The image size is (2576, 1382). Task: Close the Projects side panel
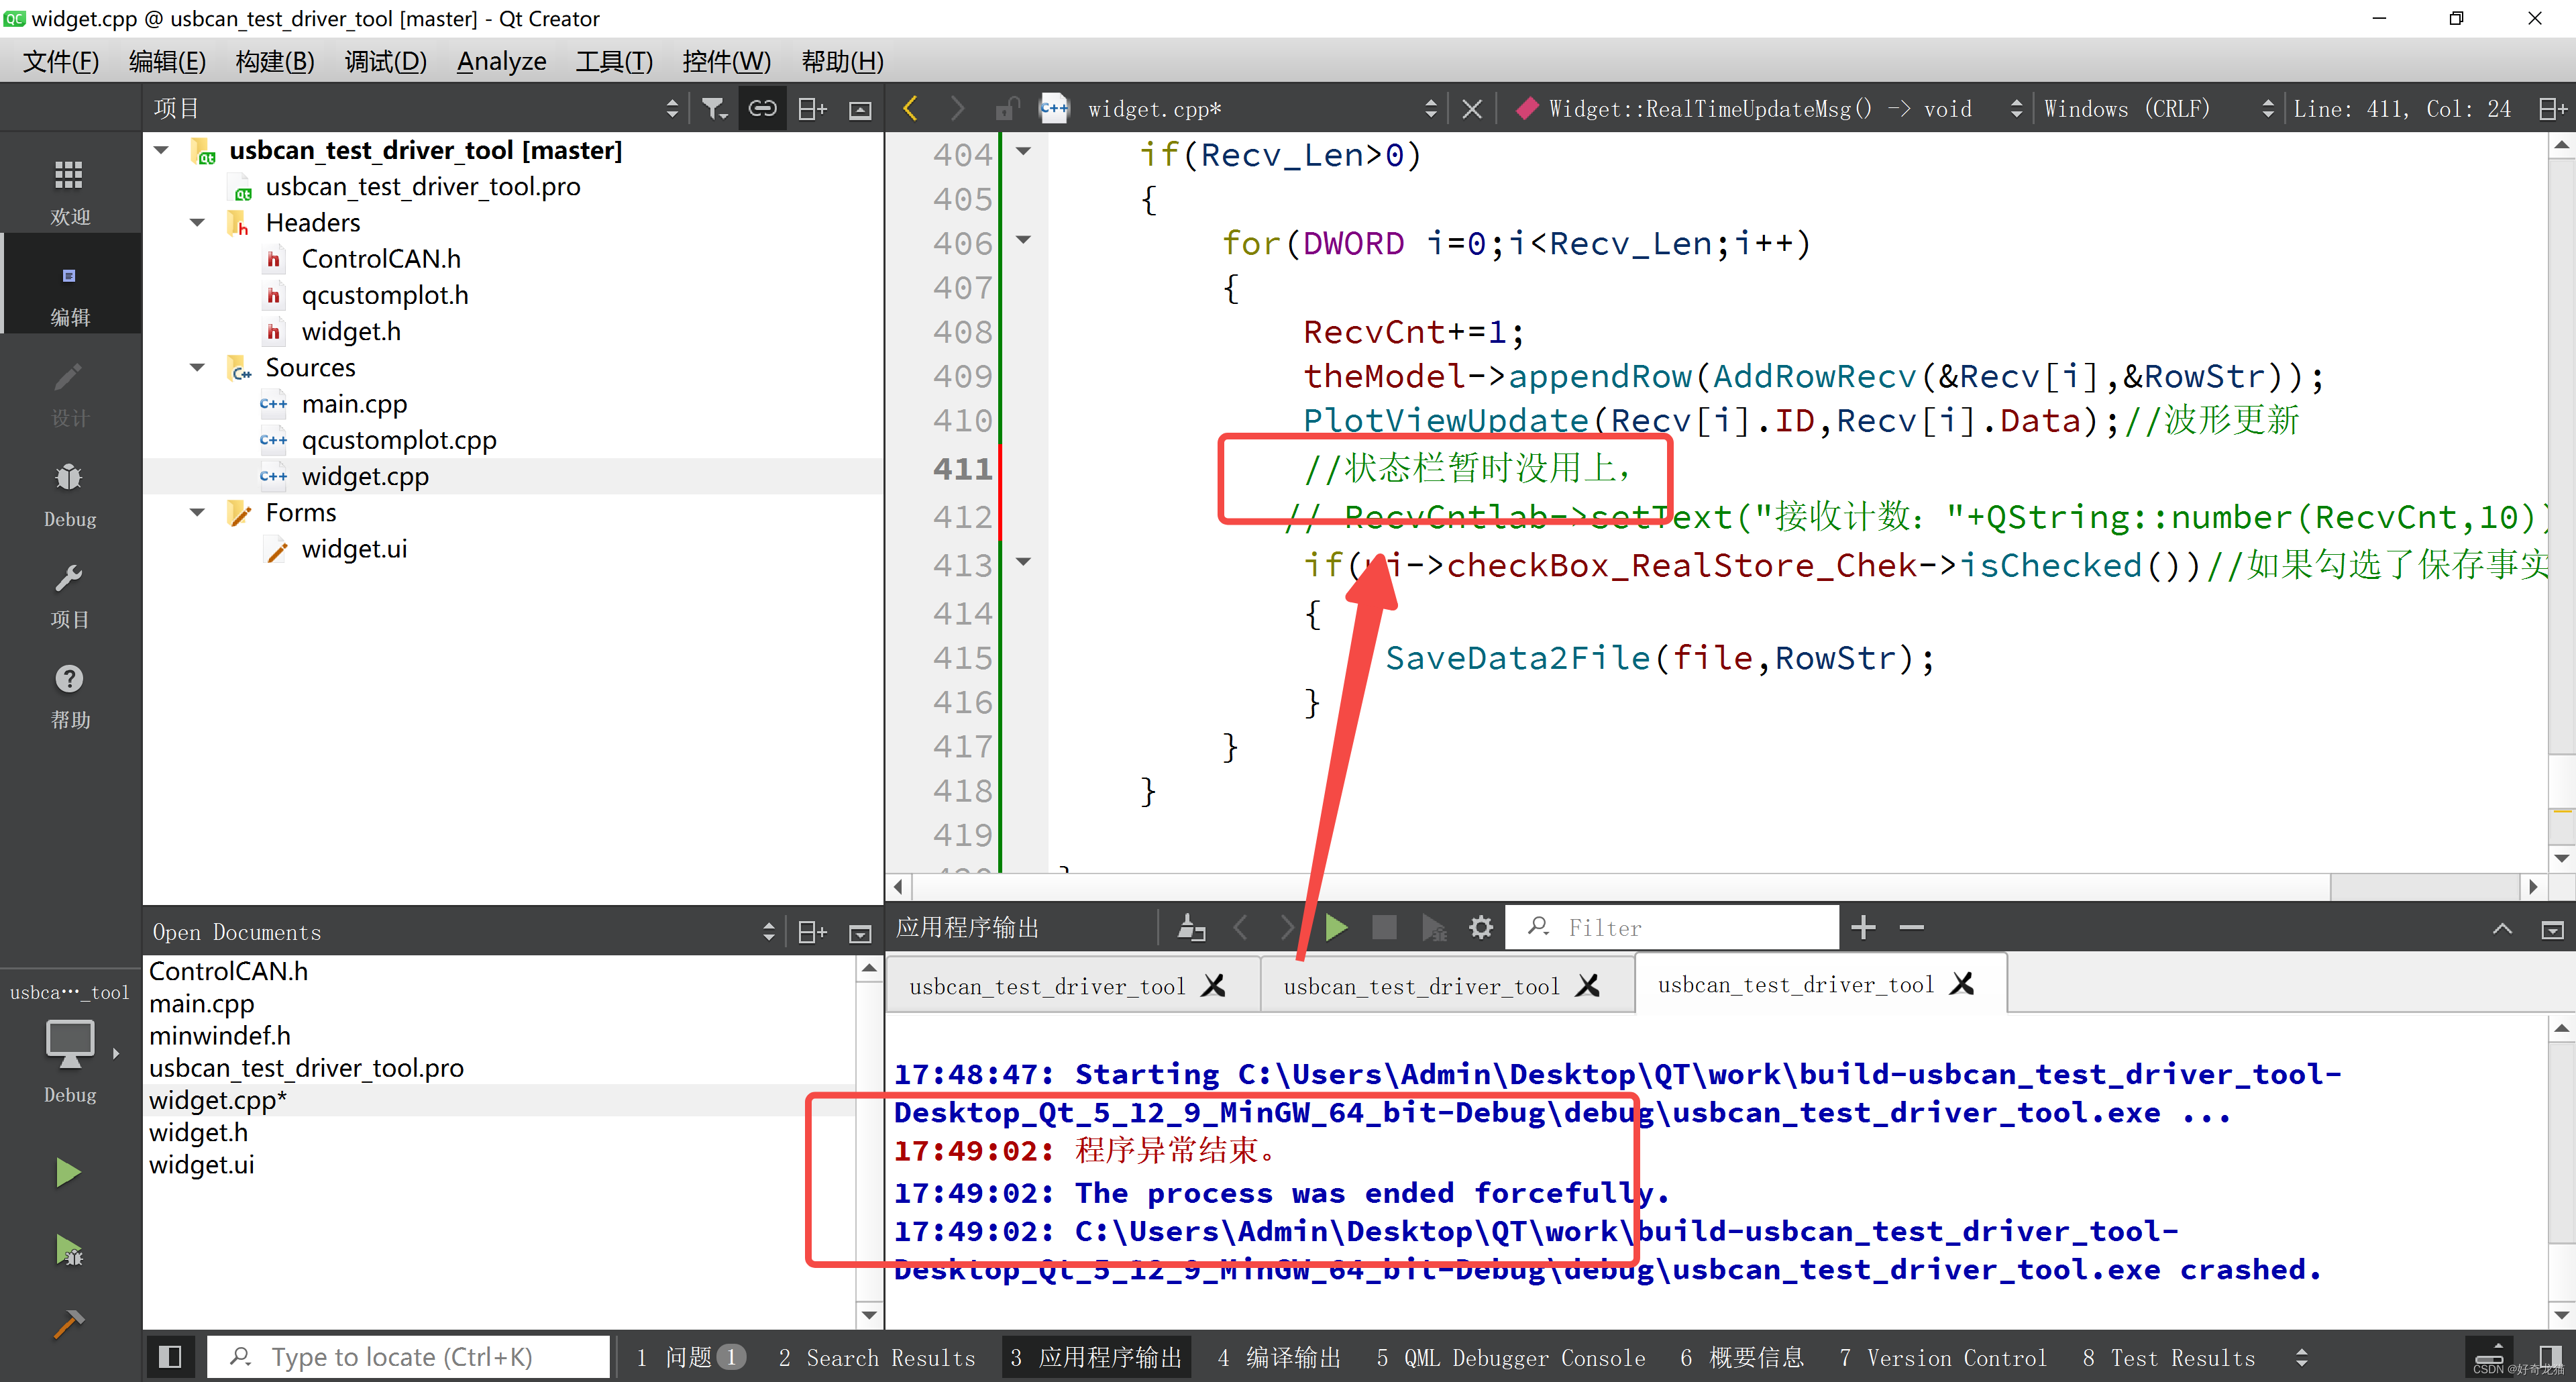(860, 109)
